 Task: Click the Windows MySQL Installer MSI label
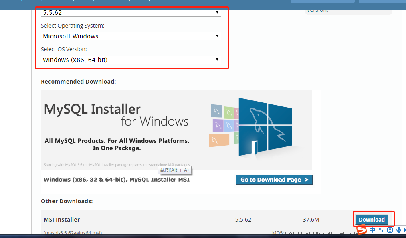click(x=117, y=180)
